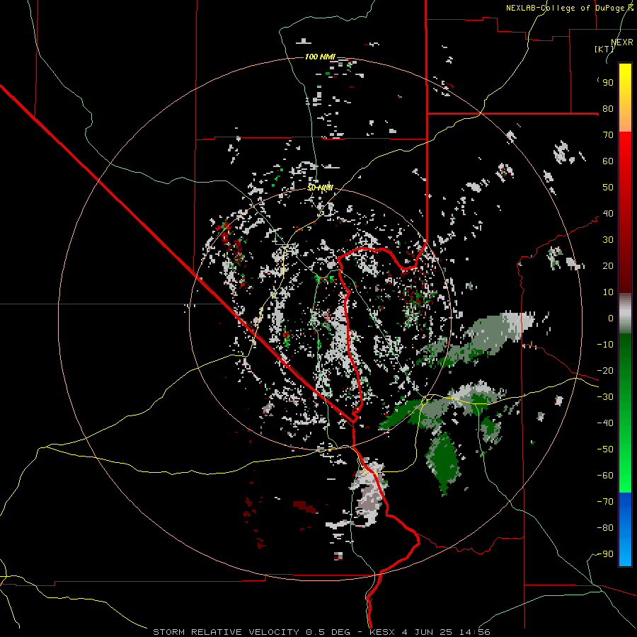This screenshot has width=637, height=637.
Task: Click the -50 value on the velocity scale
Action: point(605,449)
